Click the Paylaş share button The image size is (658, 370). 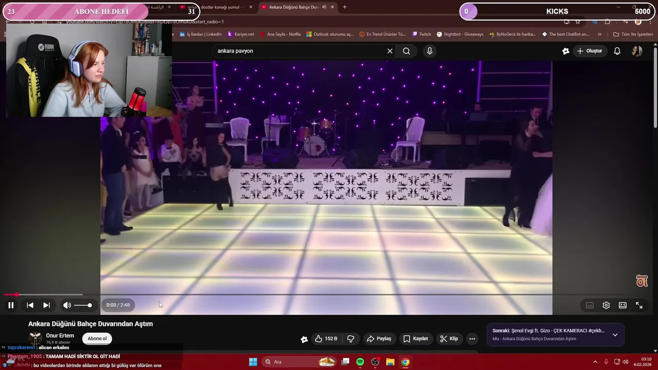(379, 339)
